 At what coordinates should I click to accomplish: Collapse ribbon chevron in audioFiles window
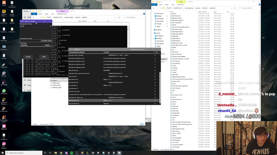(x=257, y=5)
